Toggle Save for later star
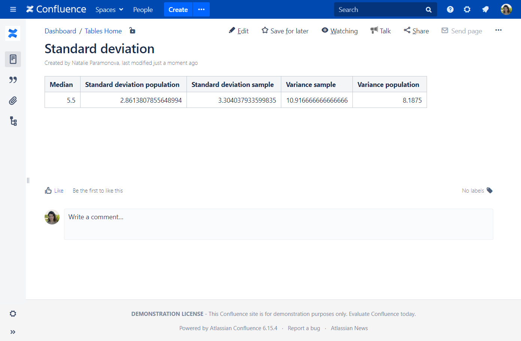This screenshot has width=521, height=341. [285, 31]
